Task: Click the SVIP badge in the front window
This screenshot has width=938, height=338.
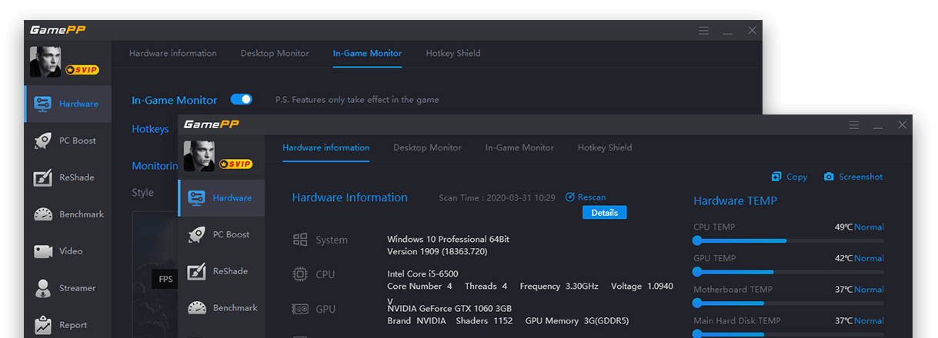Action: pos(235,164)
